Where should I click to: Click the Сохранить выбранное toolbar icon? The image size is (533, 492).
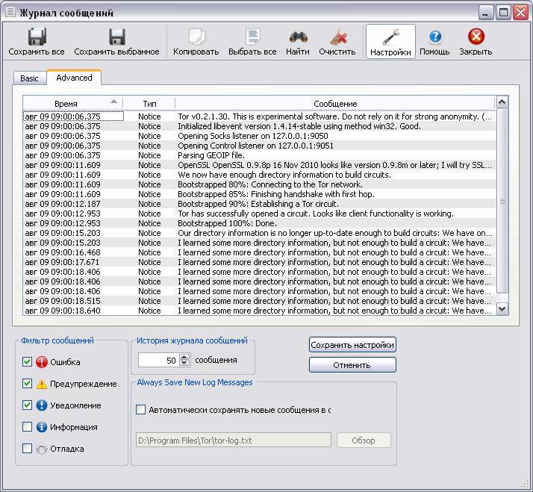point(116,37)
